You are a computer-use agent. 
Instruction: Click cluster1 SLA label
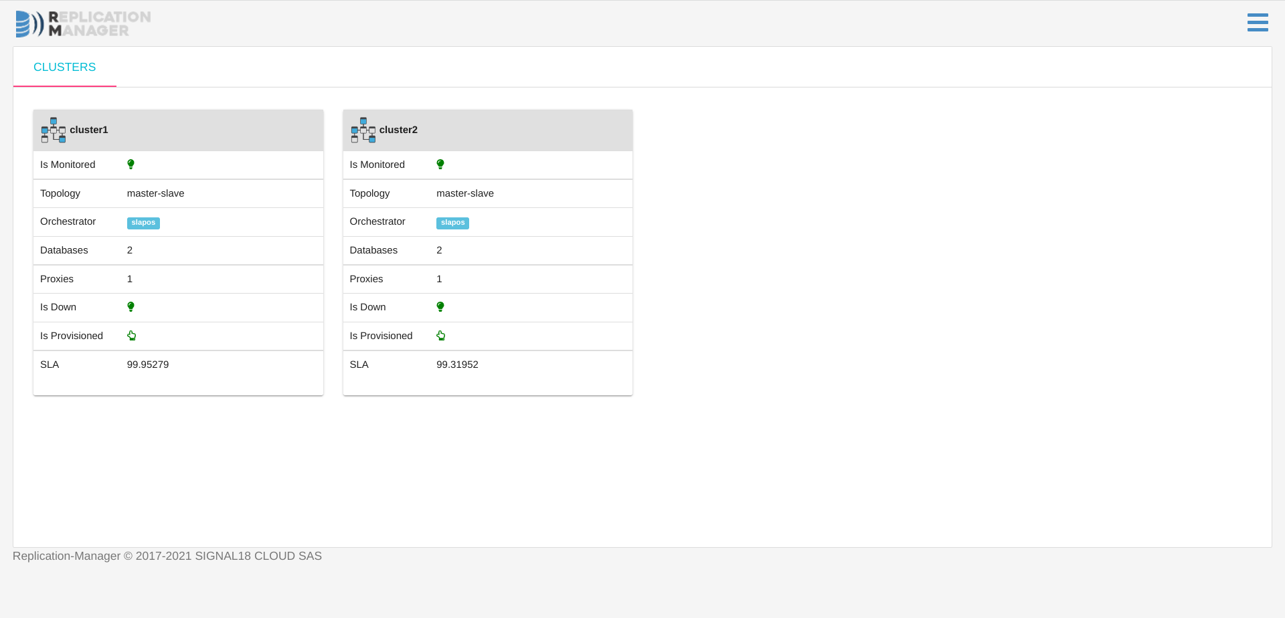click(x=50, y=365)
